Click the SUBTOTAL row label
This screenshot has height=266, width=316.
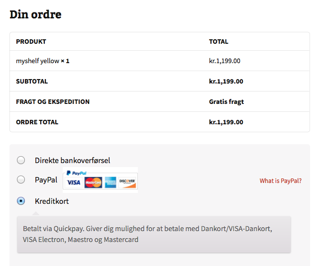[32, 82]
